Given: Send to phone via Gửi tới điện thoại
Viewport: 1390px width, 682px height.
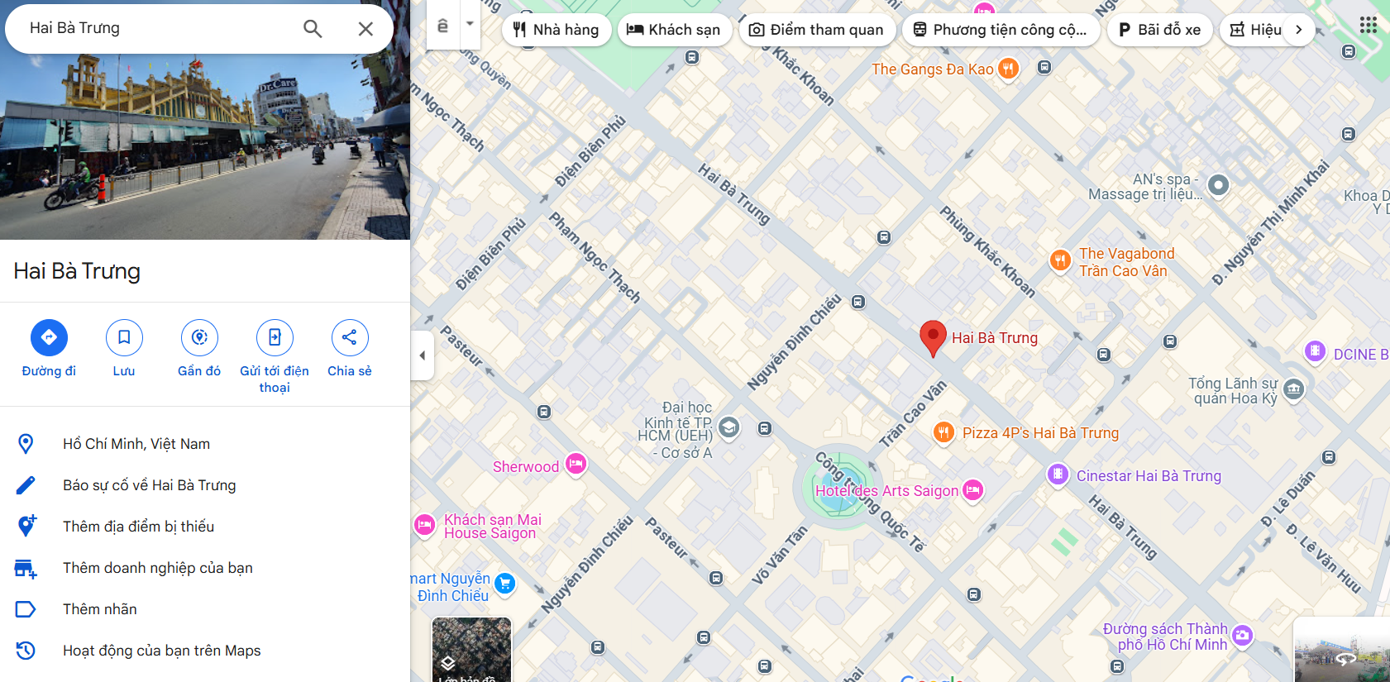Looking at the screenshot, I should [x=275, y=337].
